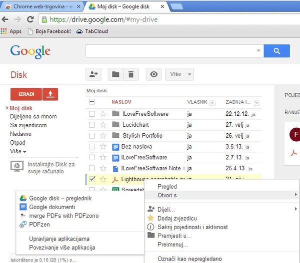The width and height of the screenshot is (300, 263).
Task: Choose Pregled in context menu
Action: coord(167,187)
